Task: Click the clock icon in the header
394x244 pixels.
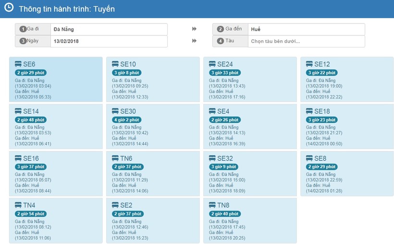Action: click(x=9, y=8)
